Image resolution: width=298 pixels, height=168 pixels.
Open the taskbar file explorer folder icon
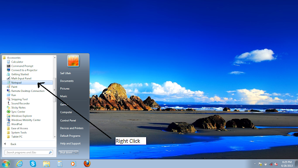coord(47,164)
